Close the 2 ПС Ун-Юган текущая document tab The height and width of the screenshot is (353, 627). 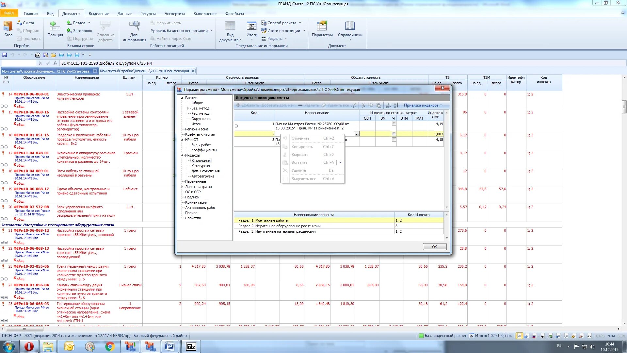(x=193, y=71)
